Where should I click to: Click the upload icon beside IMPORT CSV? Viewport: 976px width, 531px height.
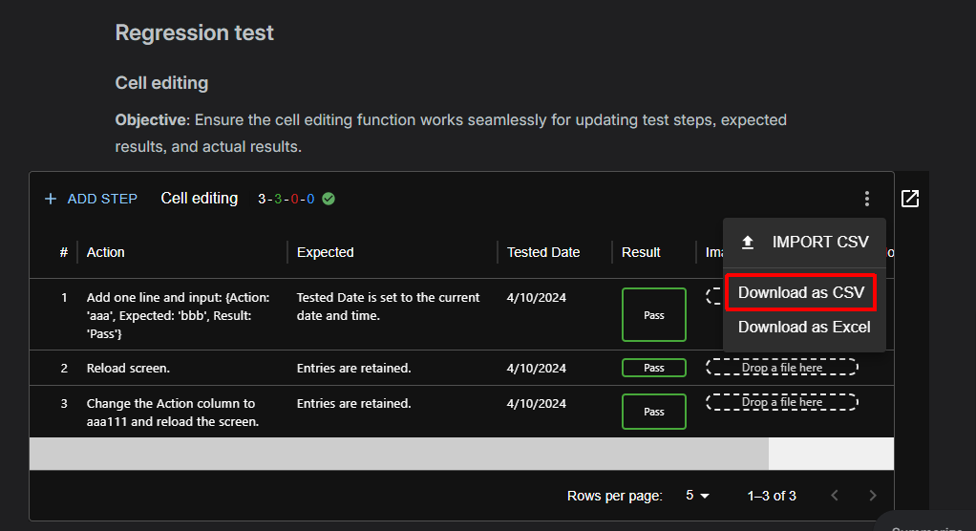click(x=748, y=243)
